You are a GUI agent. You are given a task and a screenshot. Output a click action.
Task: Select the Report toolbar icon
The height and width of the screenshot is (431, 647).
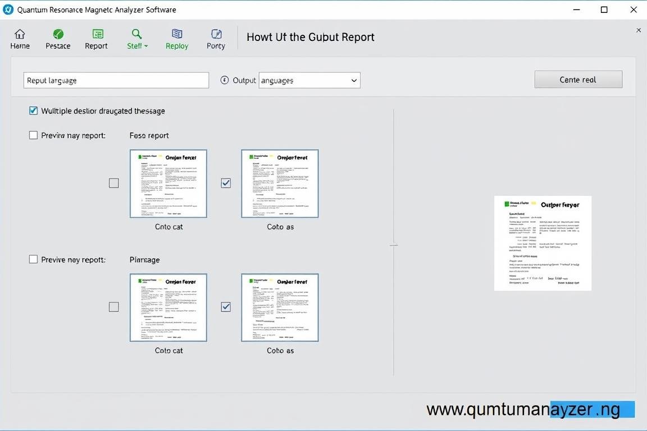click(x=98, y=35)
